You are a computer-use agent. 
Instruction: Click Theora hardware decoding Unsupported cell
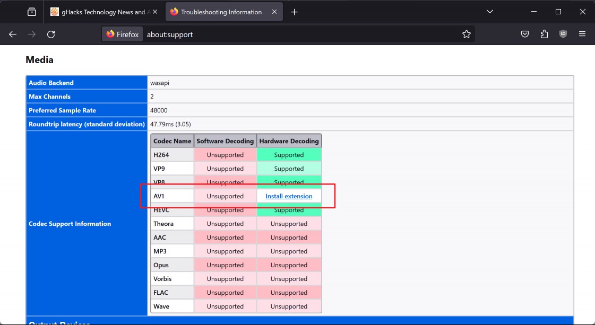pyautogui.click(x=289, y=224)
